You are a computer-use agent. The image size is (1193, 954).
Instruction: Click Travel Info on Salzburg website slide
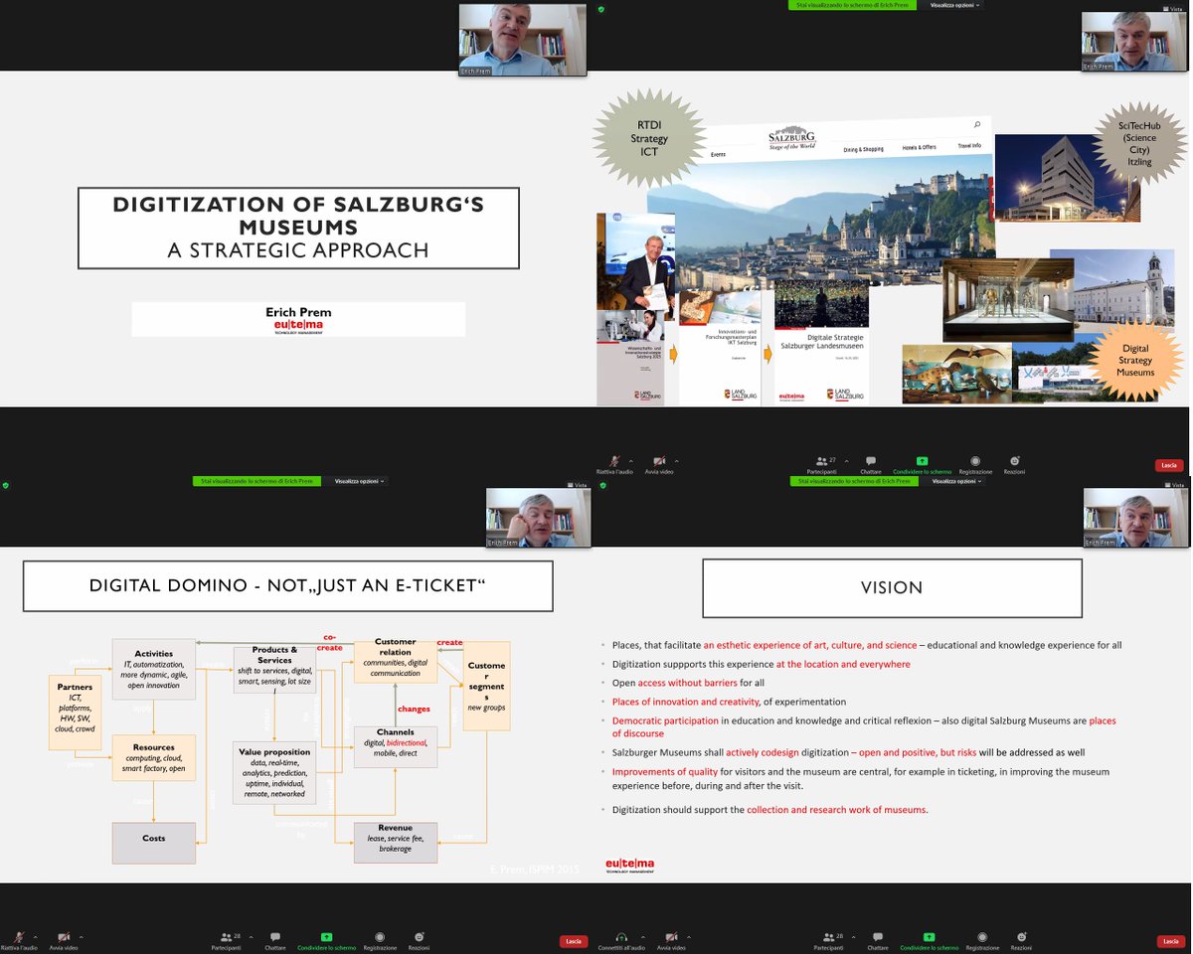pyautogui.click(x=969, y=145)
